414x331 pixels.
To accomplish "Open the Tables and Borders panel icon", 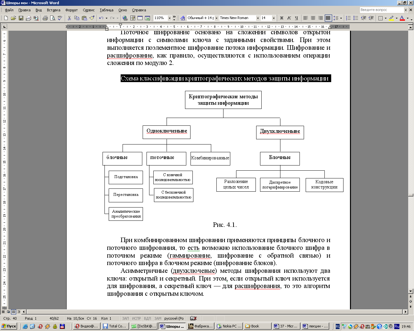I will pos(133,18).
